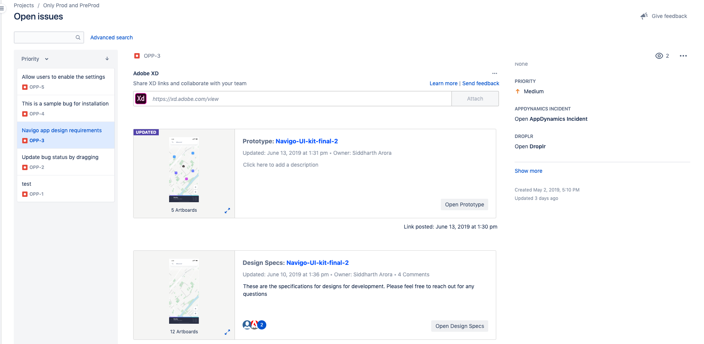The width and height of the screenshot is (704, 344).
Task: Click the OPP-3 bug type icon in header
Action: pos(137,56)
